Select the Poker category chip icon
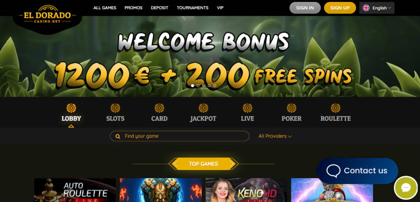Screen dimensions: 420x202 pyautogui.click(x=292, y=108)
